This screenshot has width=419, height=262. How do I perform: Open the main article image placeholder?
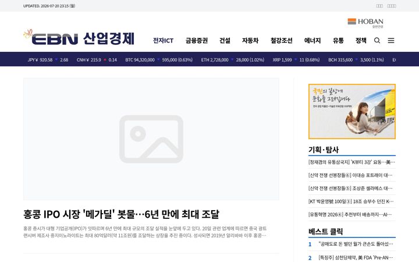click(x=151, y=139)
